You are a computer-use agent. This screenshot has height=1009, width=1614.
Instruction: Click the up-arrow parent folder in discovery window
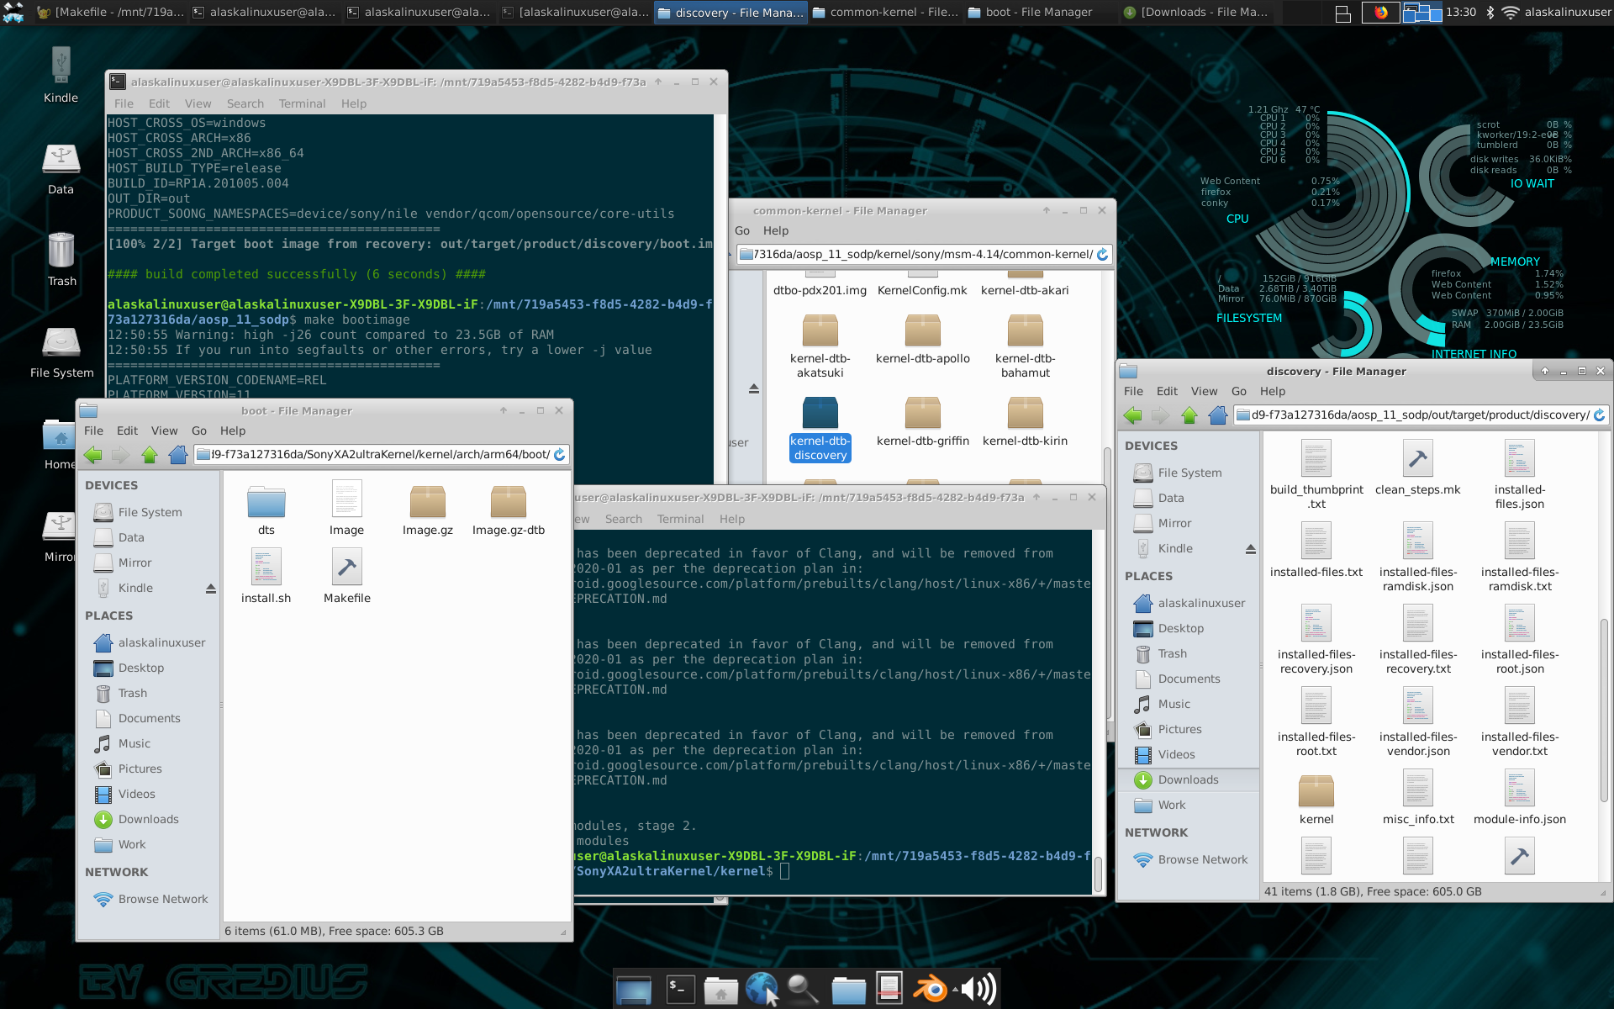tap(1189, 415)
